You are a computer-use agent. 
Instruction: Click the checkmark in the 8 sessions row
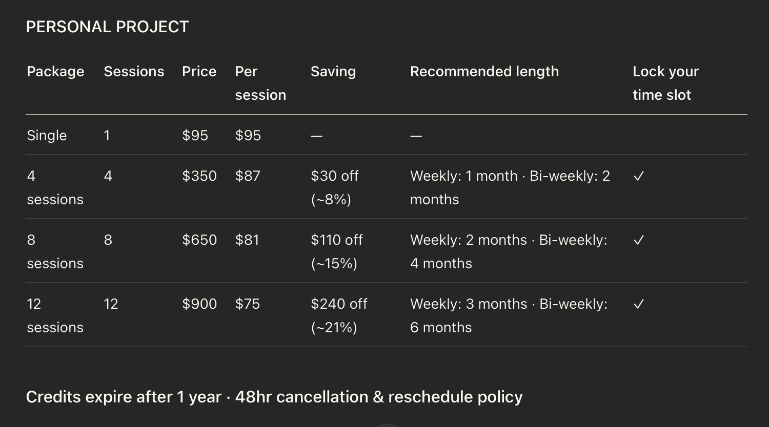638,240
